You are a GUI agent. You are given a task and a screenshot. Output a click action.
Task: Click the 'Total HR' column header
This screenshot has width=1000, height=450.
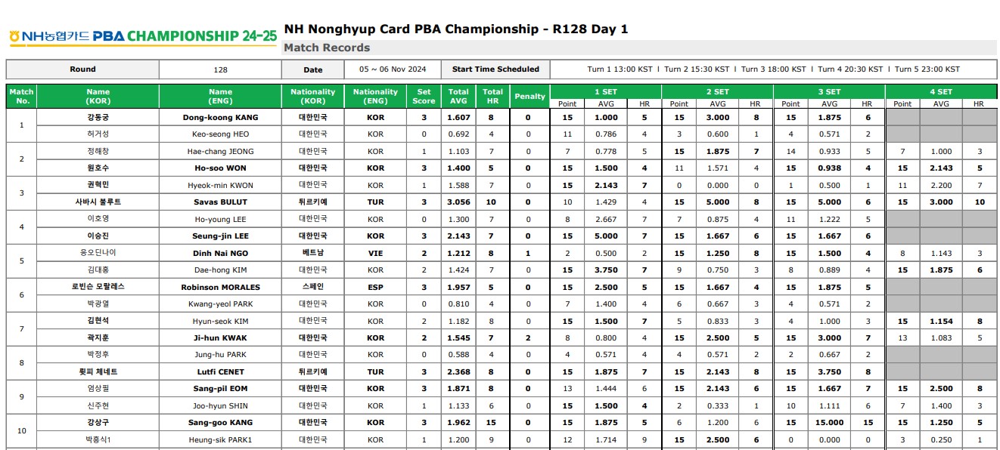(x=492, y=96)
